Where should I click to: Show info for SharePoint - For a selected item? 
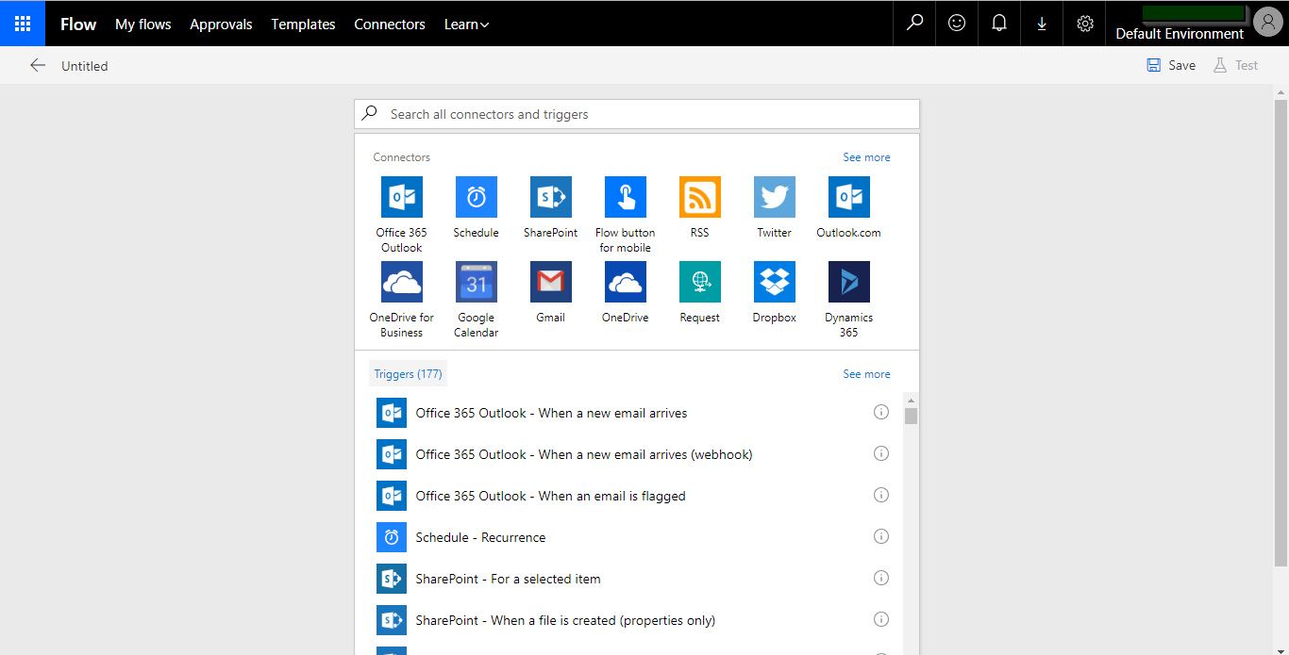coord(881,578)
